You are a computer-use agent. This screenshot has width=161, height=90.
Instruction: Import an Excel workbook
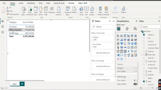(x=30, y=11)
